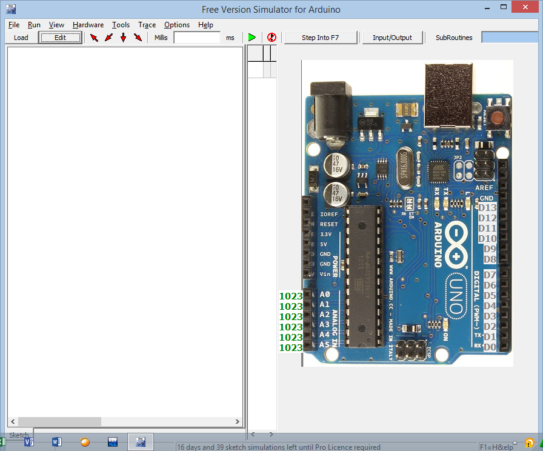This screenshot has width=543, height=451.
Task: Click the diagonal step-into red arrow icon
Action: pos(108,37)
